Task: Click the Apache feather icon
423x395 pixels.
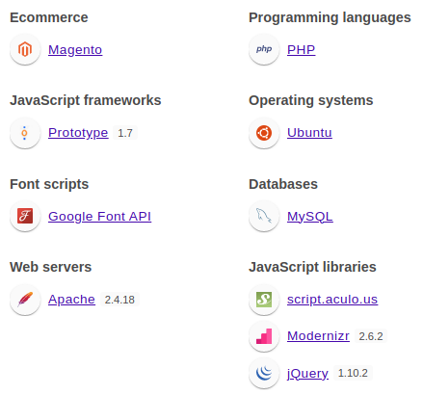Action: [x=25, y=300]
